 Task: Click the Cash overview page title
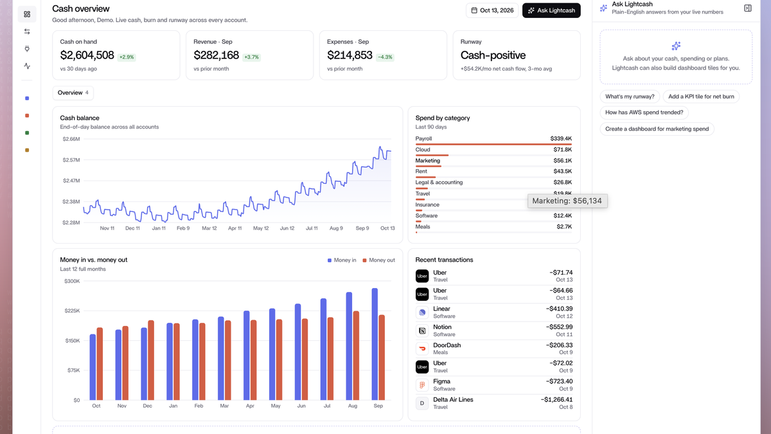click(x=81, y=9)
